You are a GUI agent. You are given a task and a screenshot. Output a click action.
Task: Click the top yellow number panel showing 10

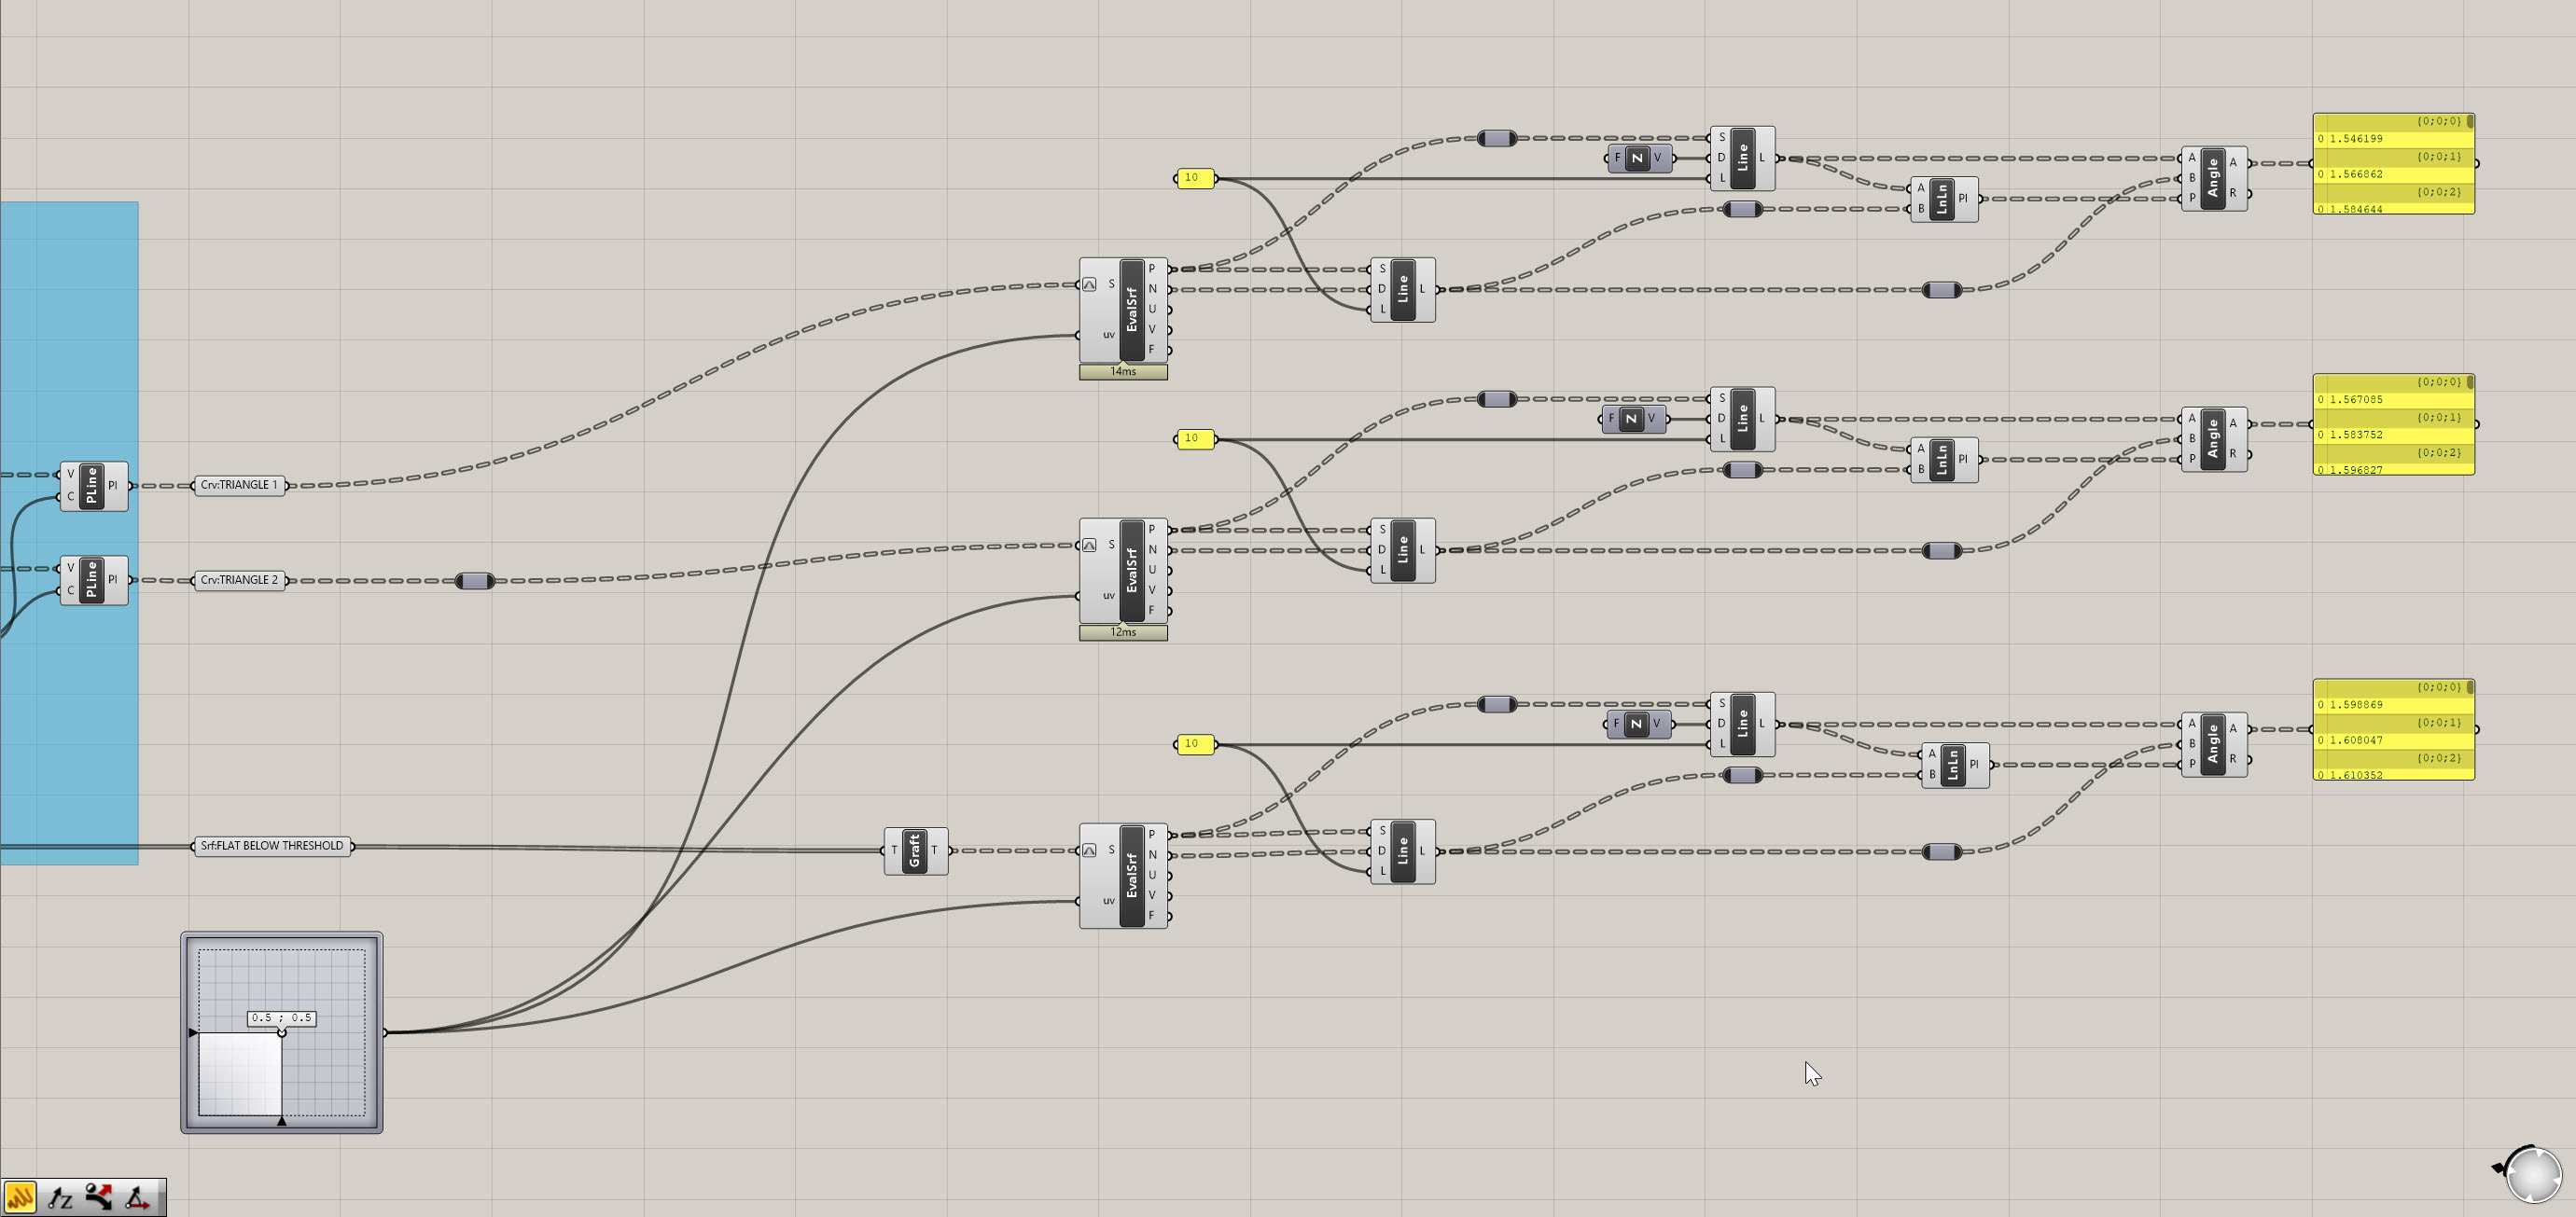(x=1194, y=178)
